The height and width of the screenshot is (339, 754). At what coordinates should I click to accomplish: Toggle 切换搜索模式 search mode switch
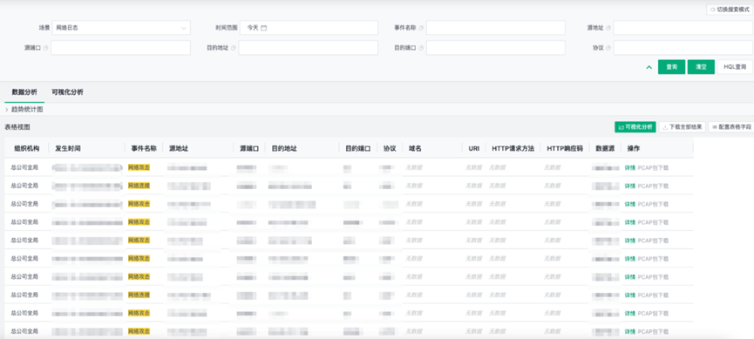[730, 10]
